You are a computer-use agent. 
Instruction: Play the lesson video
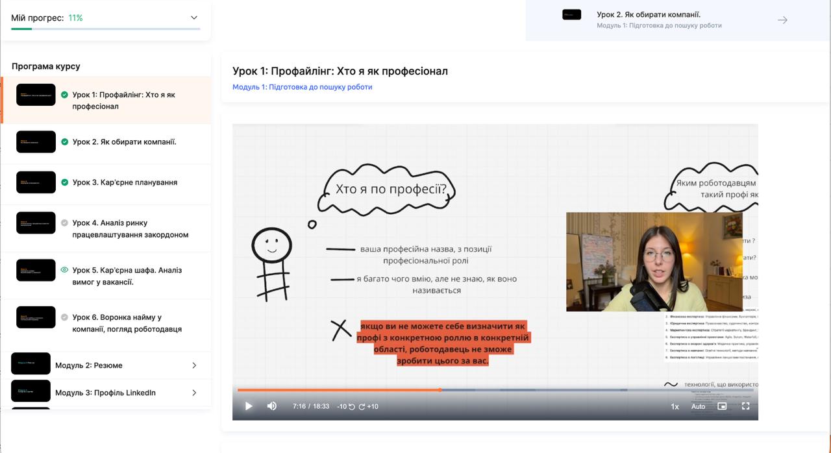pos(249,406)
